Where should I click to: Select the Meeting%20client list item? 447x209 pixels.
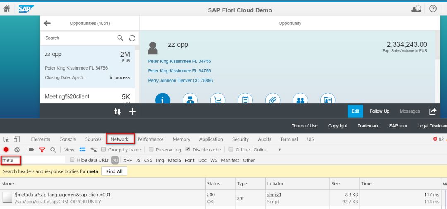click(x=87, y=96)
